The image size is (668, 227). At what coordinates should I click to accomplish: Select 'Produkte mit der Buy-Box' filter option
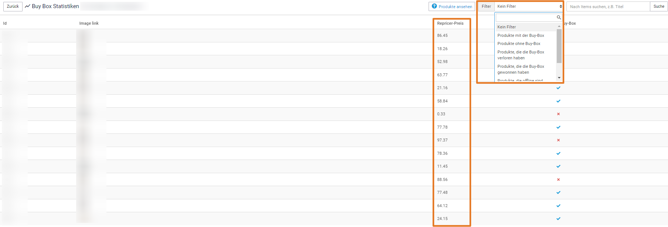(x=521, y=35)
